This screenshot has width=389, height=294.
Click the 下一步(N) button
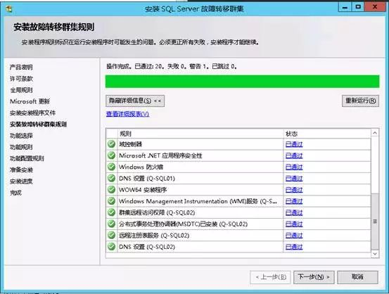click(x=314, y=277)
